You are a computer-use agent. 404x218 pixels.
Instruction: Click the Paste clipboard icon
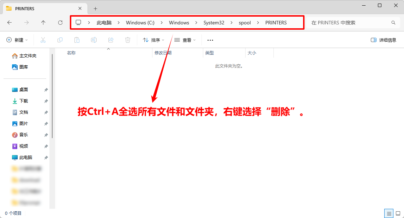(x=77, y=40)
